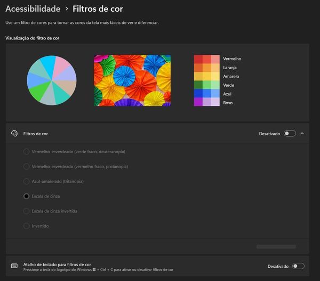Select Vermelho-esverdeado protanopia radio option
The width and height of the screenshot is (320, 281).
tap(27, 167)
